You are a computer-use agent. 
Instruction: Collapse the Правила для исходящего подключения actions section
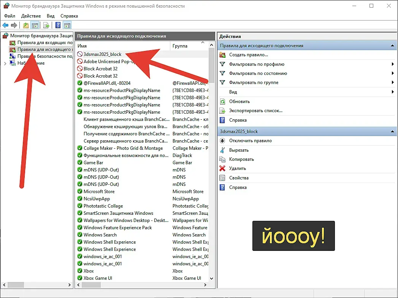392,46
